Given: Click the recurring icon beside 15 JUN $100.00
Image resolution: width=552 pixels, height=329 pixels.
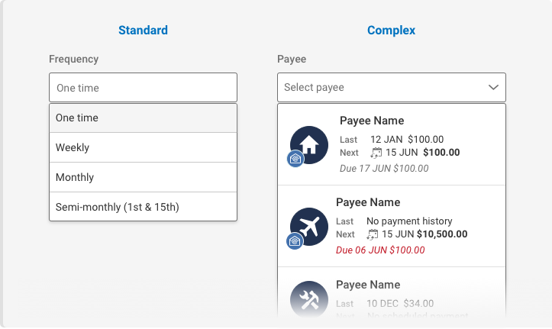Looking at the screenshot, I should click(x=376, y=153).
